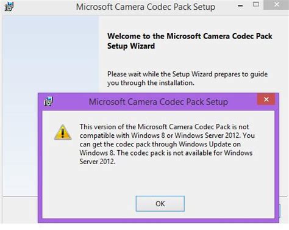This screenshot has height=230, width=289.
Task: Click the purple dialog title text
Action: [x=159, y=102]
